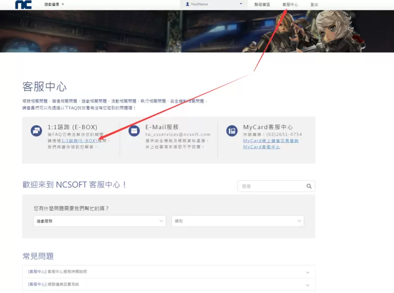Click 登出 to log out
Viewport: 394px width, 293px height.
click(314, 4)
